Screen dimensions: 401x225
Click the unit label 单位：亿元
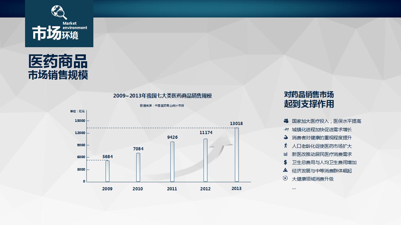point(77,111)
